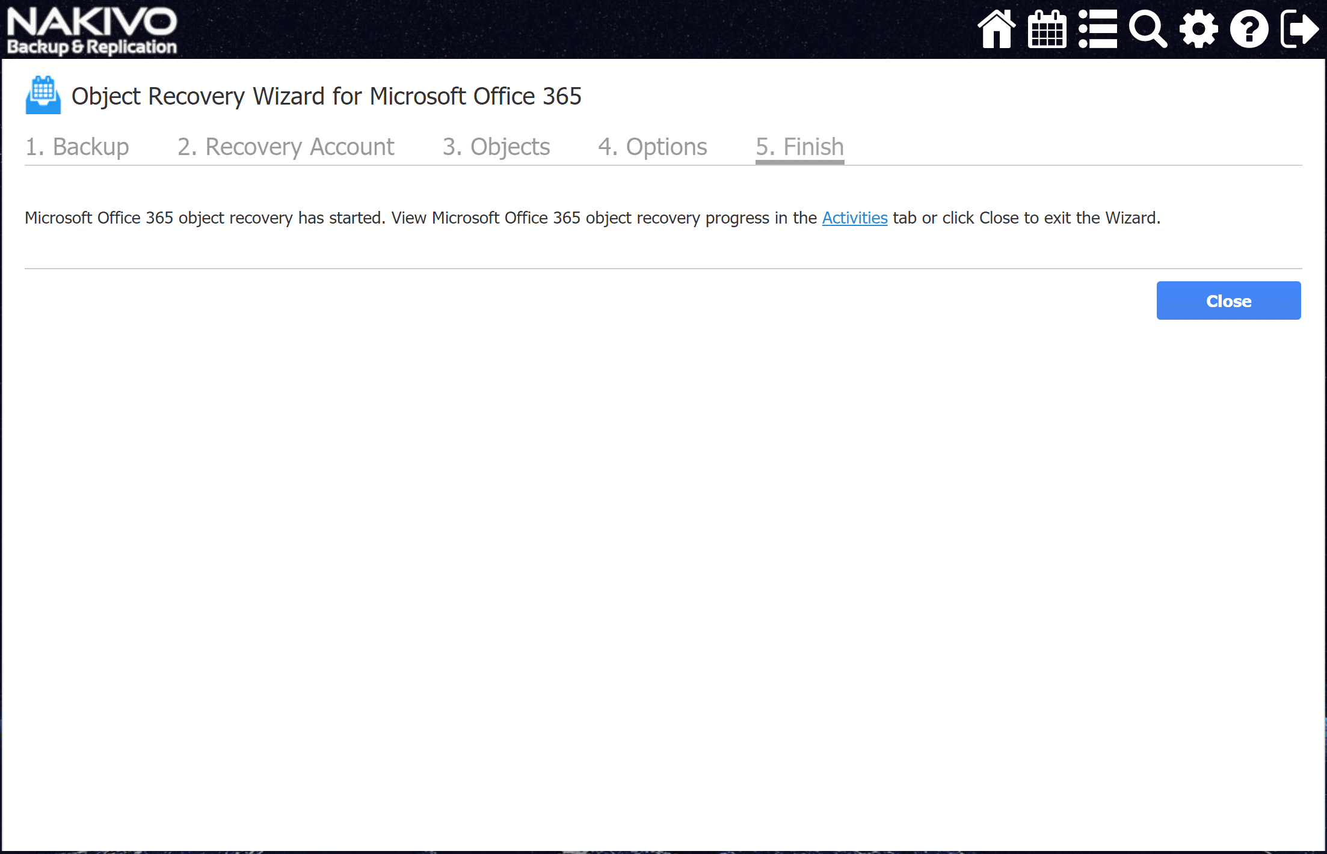Click the Backup & Replication subtitle text

(x=92, y=47)
